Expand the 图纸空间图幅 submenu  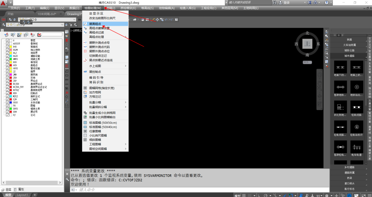[105, 149]
